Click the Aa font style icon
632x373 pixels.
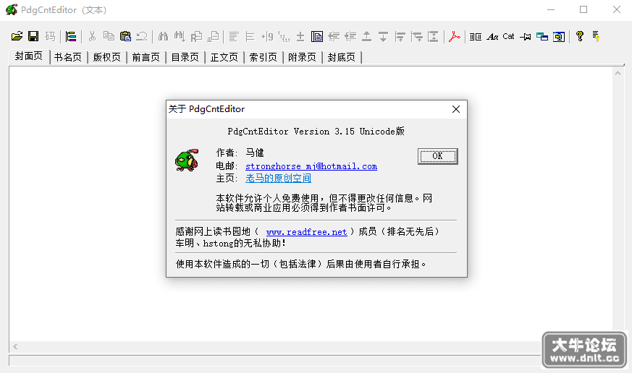492,36
